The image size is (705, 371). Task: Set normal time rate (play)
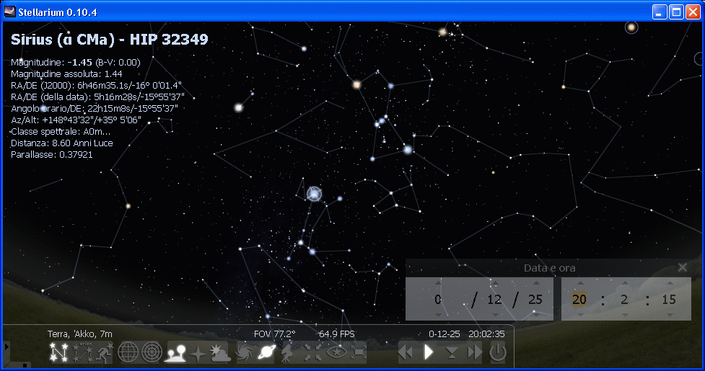coord(429,352)
